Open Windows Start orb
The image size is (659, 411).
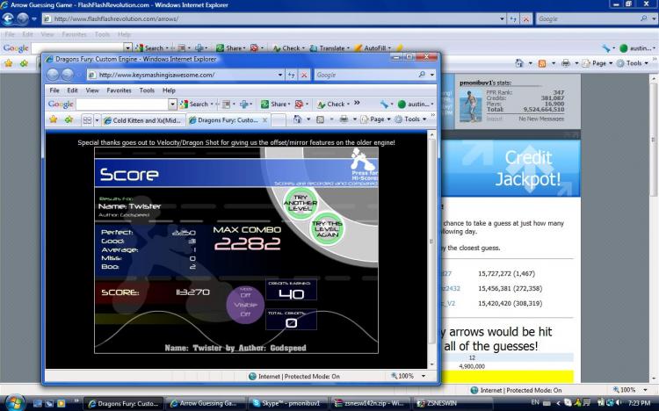[x=15, y=402]
